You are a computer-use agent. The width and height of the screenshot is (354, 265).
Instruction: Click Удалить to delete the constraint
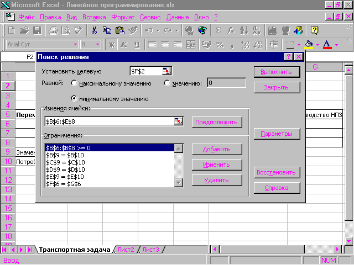217,180
